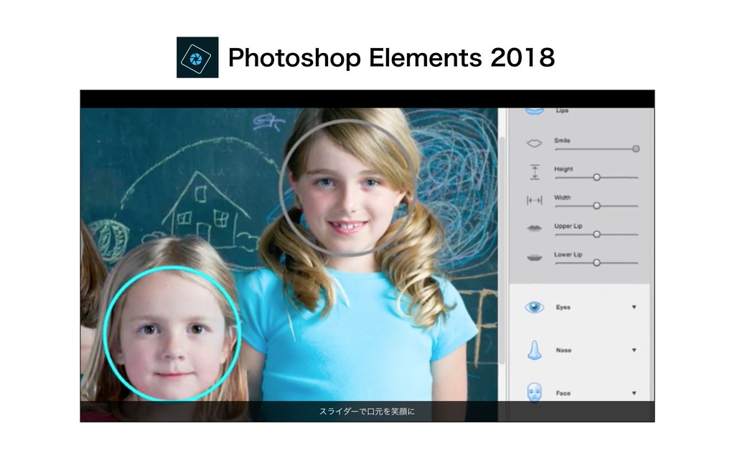The height and width of the screenshot is (459, 735).
Task: Expand the Eyes section arrow
Action: (634, 307)
